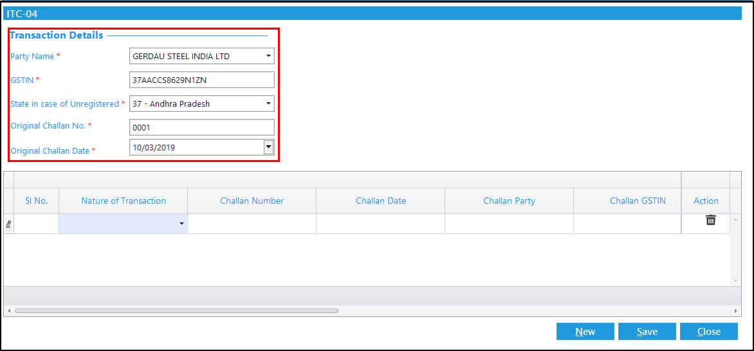Delete the row using trash icon
This screenshot has width=754, height=351.
point(710,221)
